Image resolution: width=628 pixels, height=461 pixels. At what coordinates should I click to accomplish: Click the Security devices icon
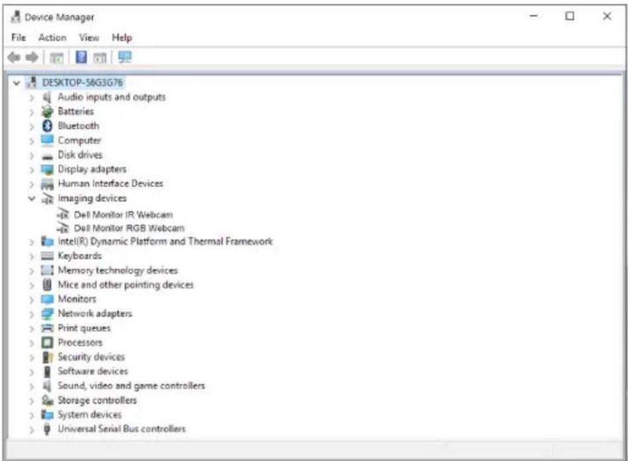[x=48, y=357]
